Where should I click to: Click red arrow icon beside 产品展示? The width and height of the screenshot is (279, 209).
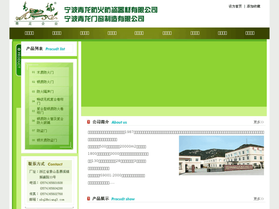(88, 199)
